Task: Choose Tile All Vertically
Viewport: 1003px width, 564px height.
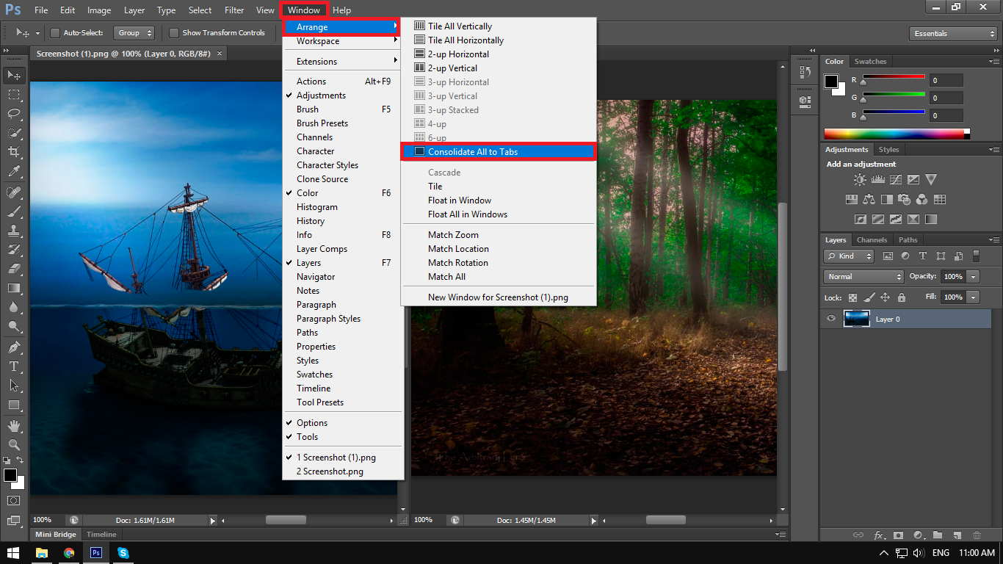Action: [x=499, y=26]
